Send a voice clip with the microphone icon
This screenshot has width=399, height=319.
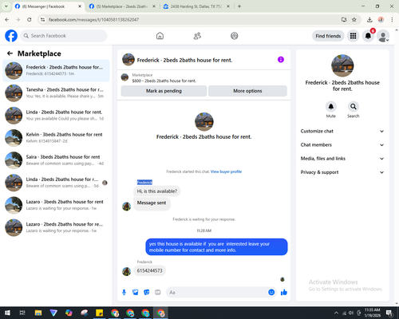124,293
